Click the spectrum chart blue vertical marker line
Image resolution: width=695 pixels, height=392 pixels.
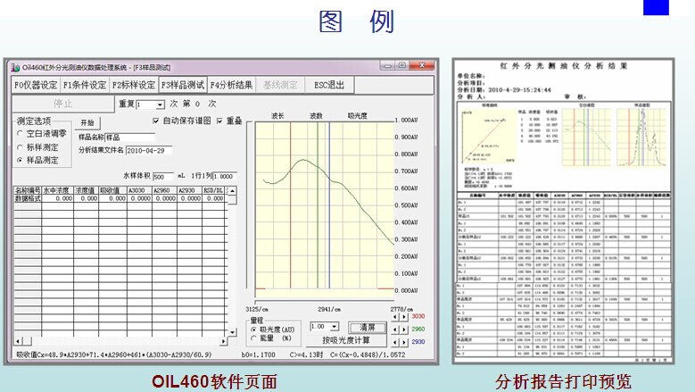(x=329, y=205)
